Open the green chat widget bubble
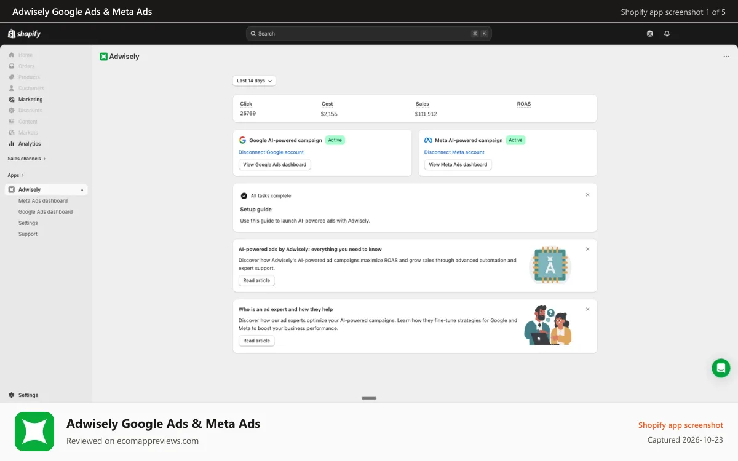 [721, 368]
